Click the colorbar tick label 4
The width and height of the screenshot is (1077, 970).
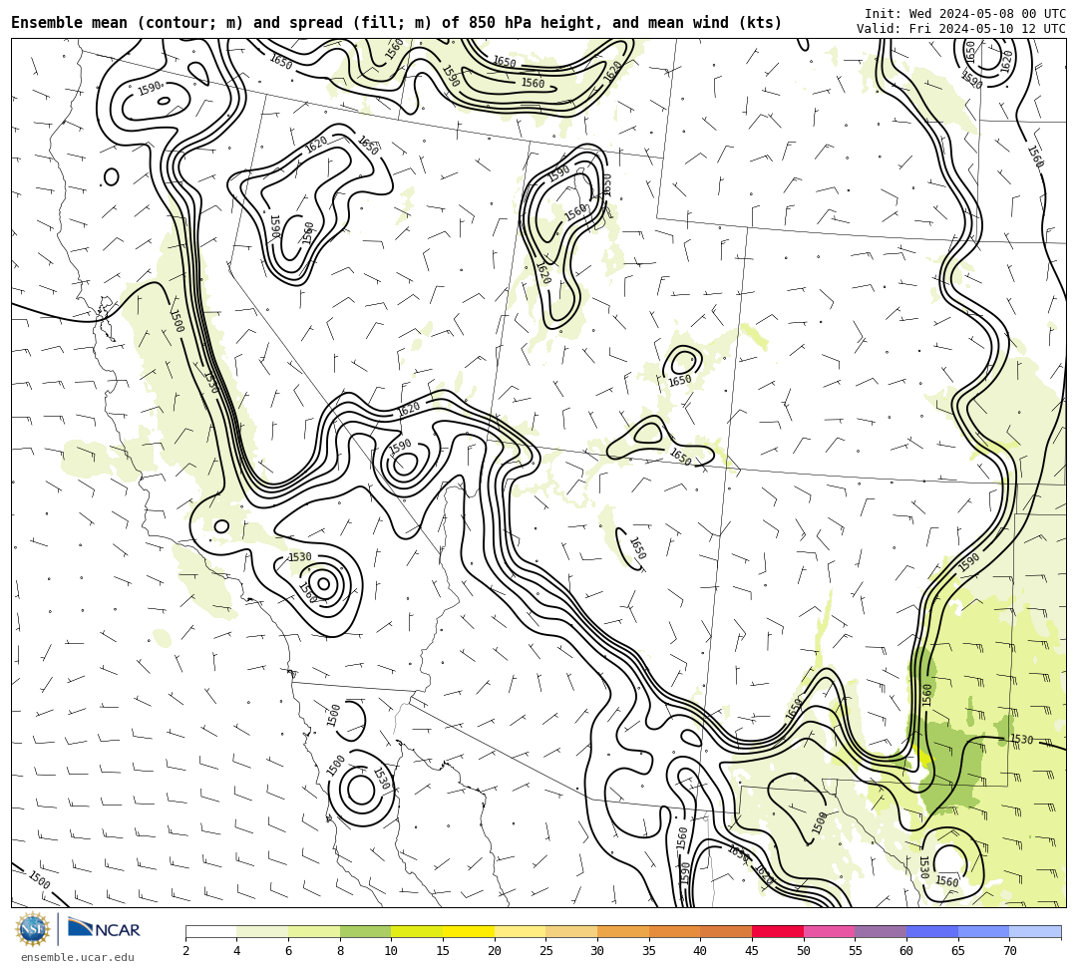237,951
